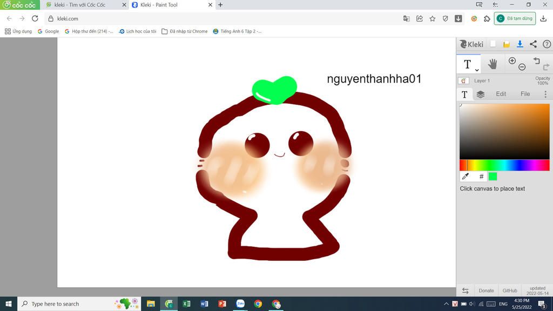Select the eyedropper color picker
Screen dimensions: 553x311
pyautogui.click(x=465, y=177)
